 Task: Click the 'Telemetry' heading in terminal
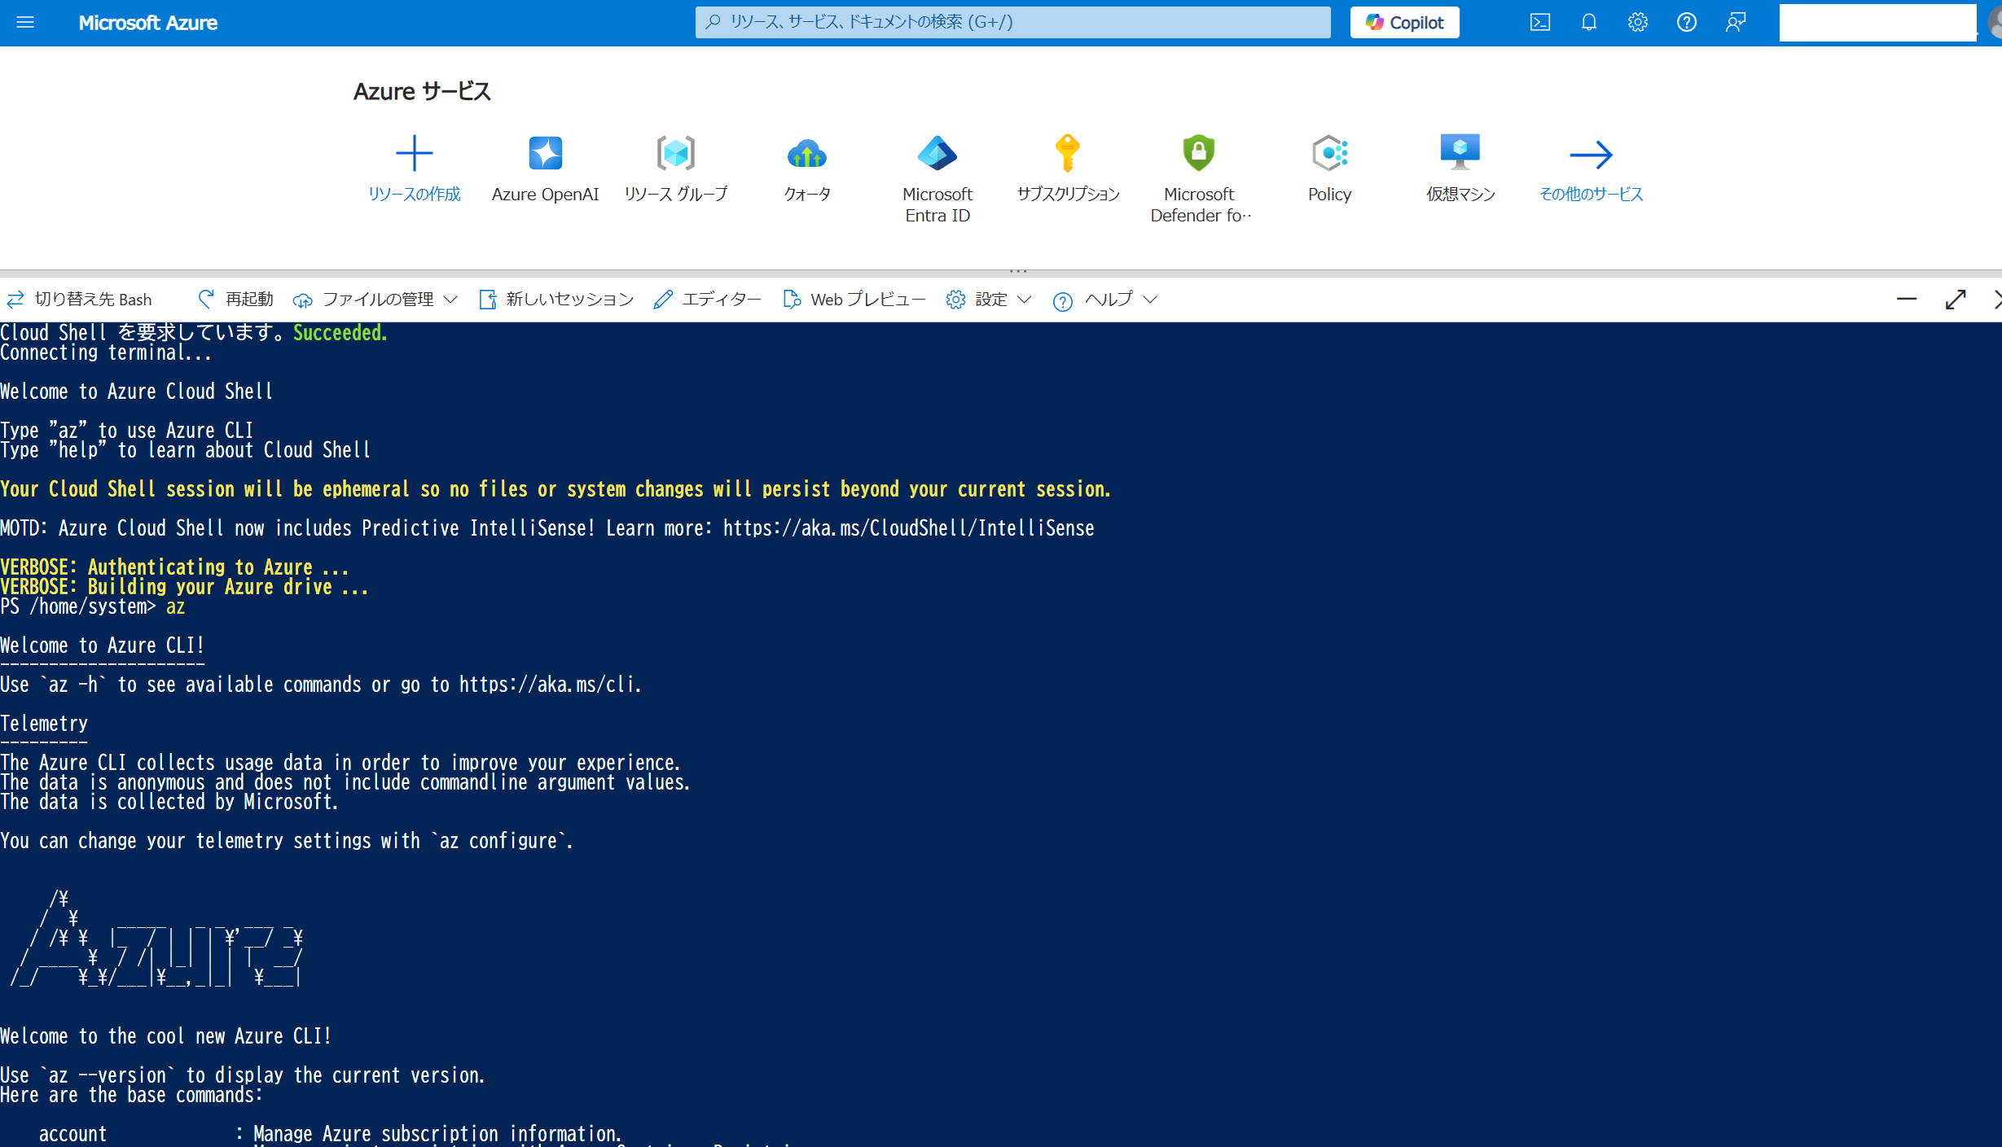coord(44,724)
